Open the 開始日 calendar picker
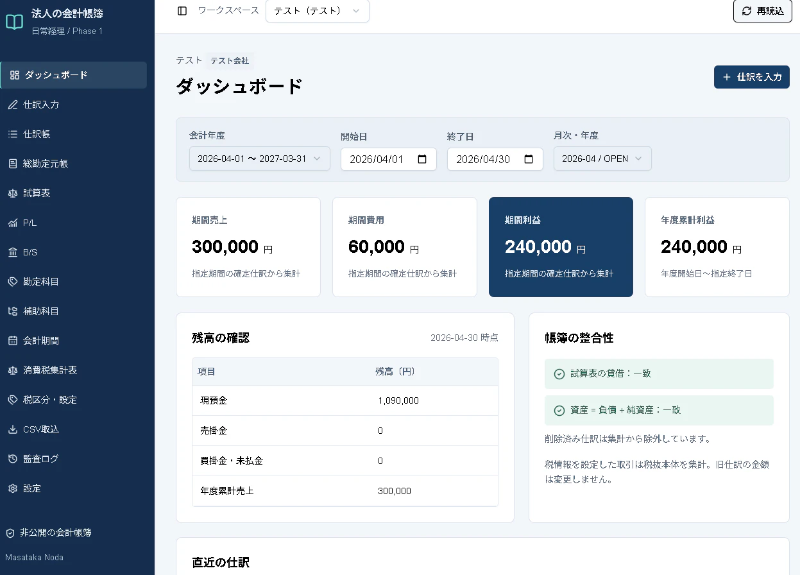The image size is (800, 575). click(422, 159)
